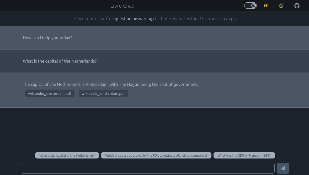Select the Netherlands capital suggestion pill
The image size is (309, 175).
click(67, 155)
